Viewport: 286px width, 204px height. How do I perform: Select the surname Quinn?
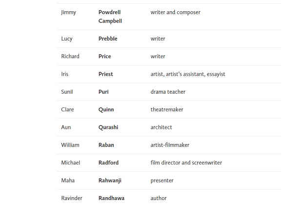click(x=106, y=110)
